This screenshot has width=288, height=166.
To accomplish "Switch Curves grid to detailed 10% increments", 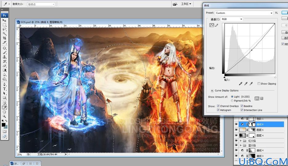I will coord(262,98).
